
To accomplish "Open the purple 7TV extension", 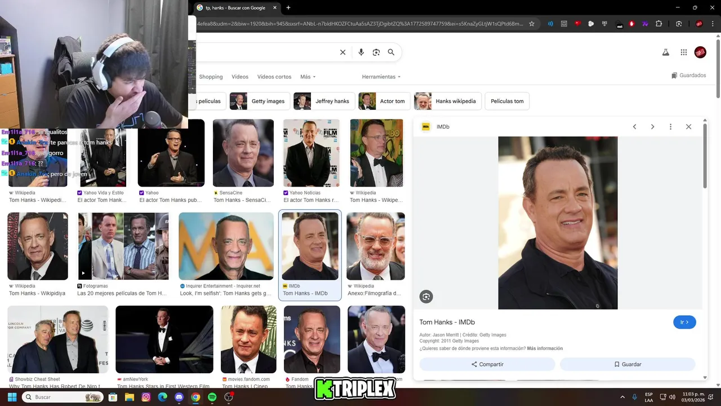I will [x=645, y=24].
